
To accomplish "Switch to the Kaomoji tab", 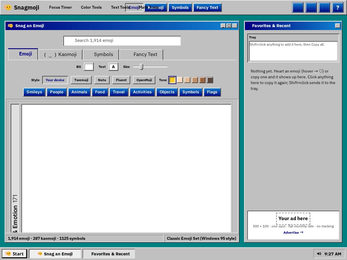I will point(60,54).
